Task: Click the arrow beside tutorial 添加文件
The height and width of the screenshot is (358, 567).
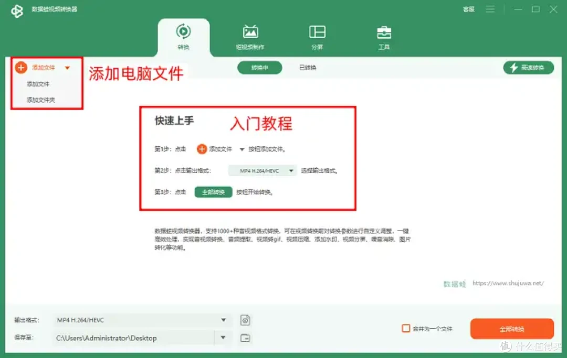Action: click(x=242, y=149)
